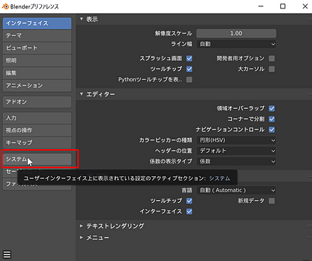Open 視点の操作 section
This screenshot has width=312, height=261.
[37, 130]
